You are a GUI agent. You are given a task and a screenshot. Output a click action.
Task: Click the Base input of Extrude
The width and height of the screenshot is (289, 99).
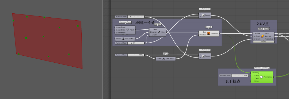(x=204, y=32)
